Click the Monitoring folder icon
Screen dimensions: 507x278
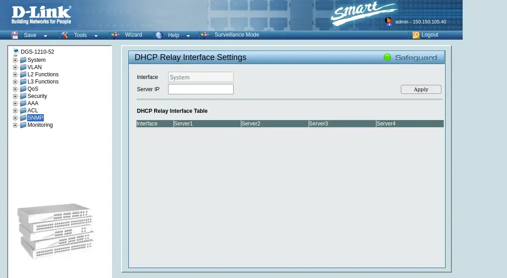click(23, 125)
